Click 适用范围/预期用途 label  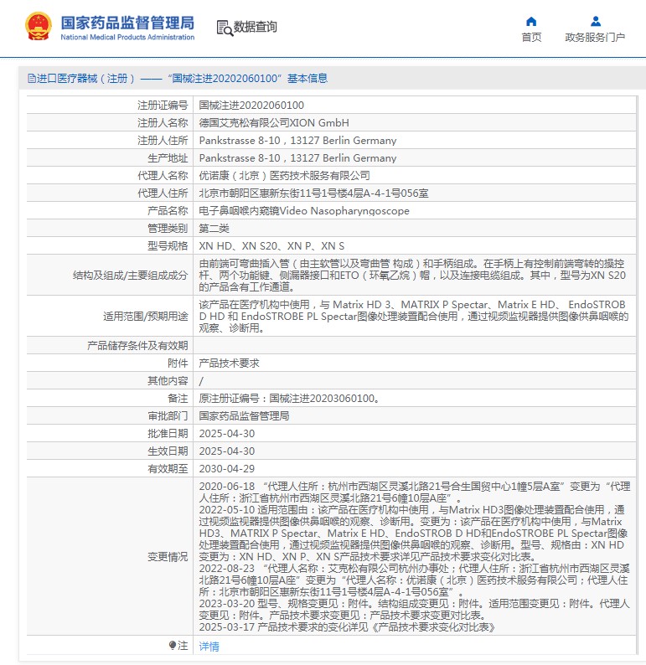146,317
